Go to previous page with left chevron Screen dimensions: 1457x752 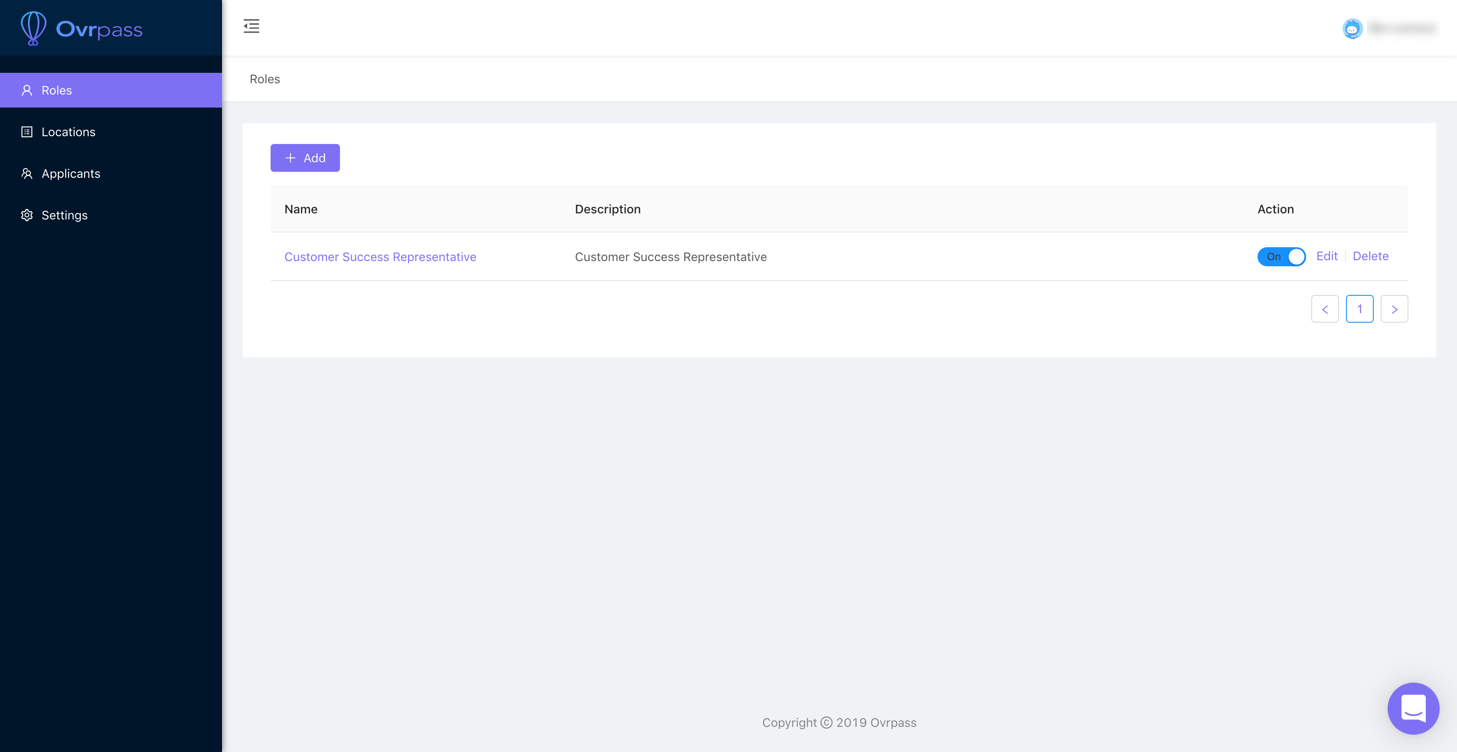pyautogui.click(x=1325, y=309)
